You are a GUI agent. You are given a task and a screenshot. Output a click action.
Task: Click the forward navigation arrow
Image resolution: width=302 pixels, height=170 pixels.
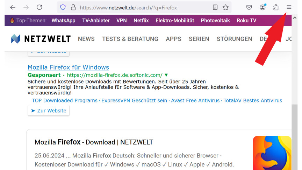(x=26, y=7)
